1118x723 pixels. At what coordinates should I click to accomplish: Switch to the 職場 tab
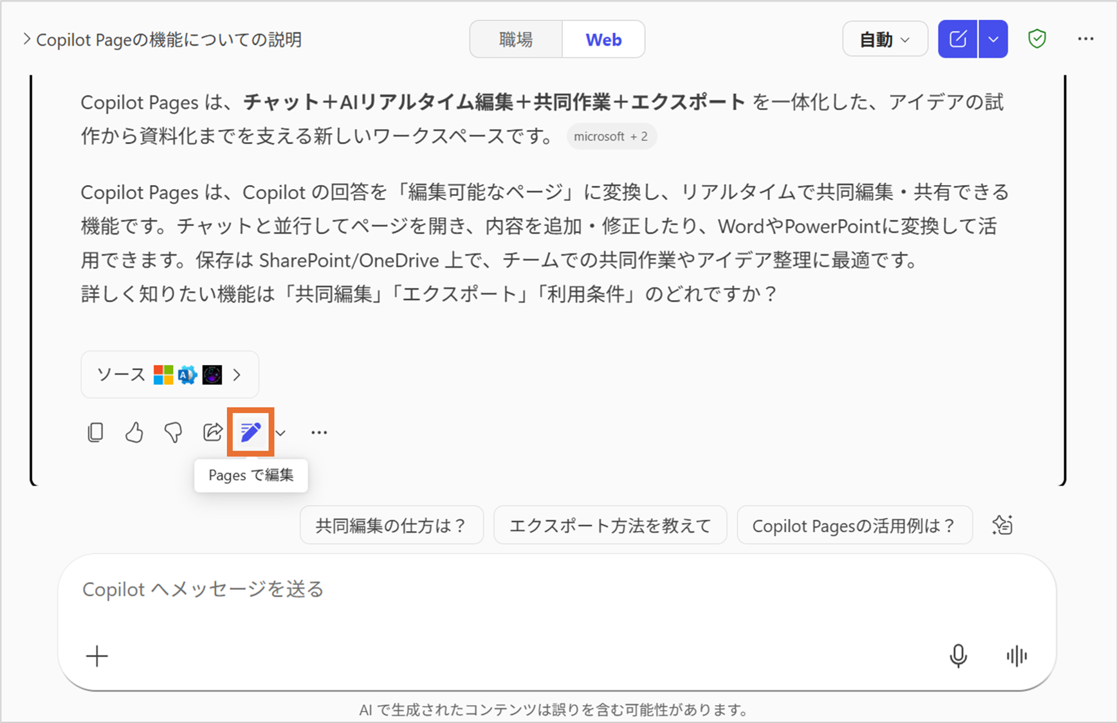(516, 40)
